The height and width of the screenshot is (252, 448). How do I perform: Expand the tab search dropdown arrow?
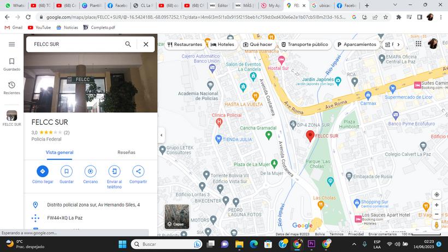point(395,5)
